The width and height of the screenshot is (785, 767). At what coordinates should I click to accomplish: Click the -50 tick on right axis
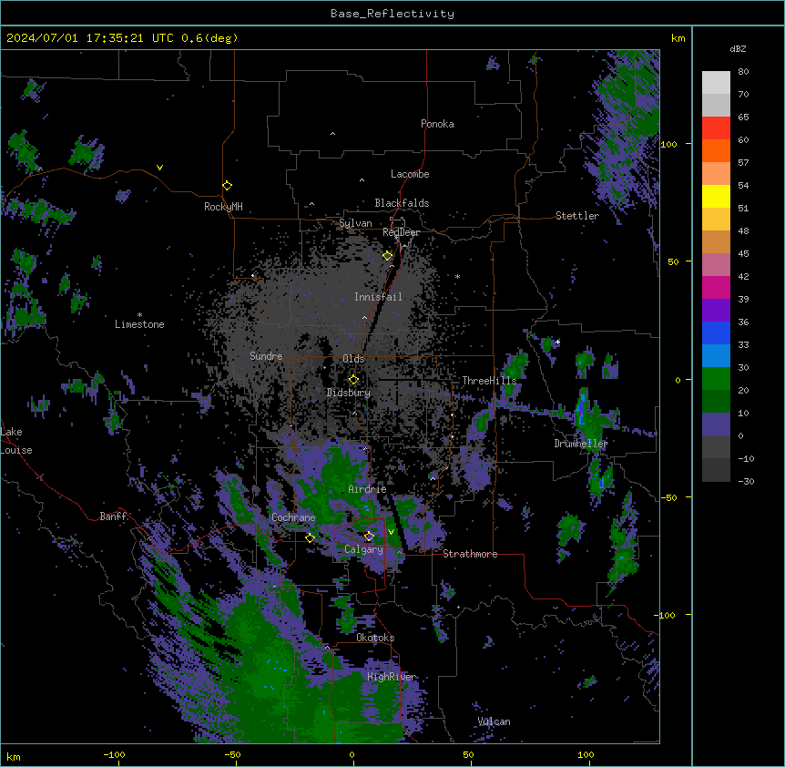click(x=668, y=497)
